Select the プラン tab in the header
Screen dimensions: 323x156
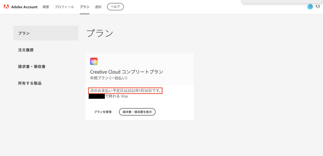pos(84,7)
